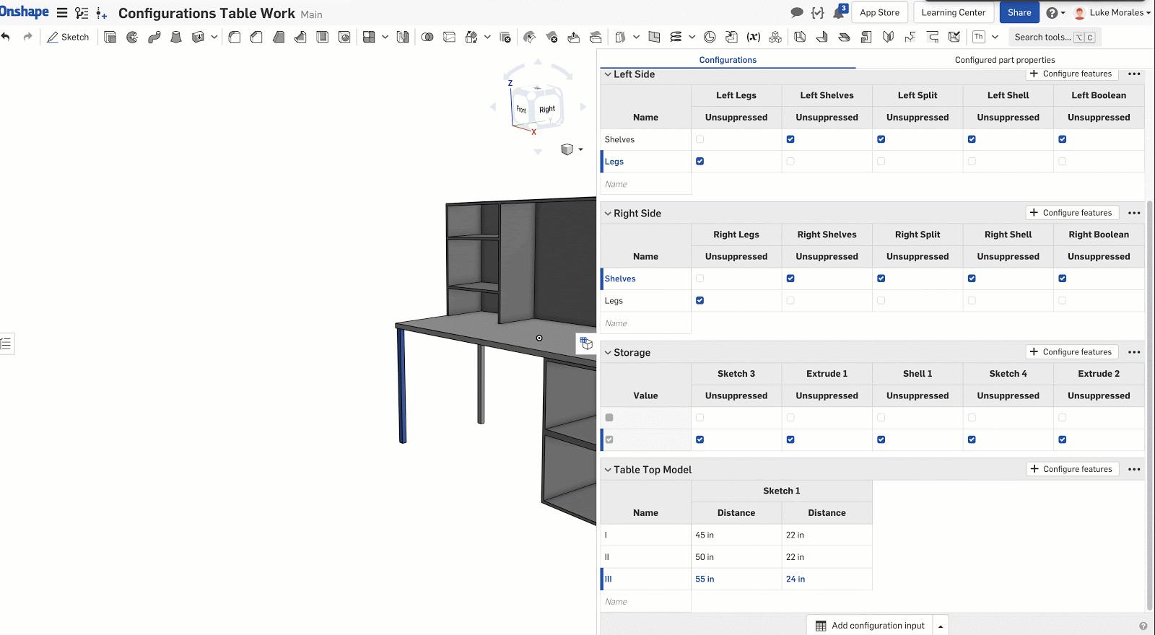The height and width of the screenshot is (635, 1155).
Task: Click the Sketch tool button
Action: click(68, 37)
